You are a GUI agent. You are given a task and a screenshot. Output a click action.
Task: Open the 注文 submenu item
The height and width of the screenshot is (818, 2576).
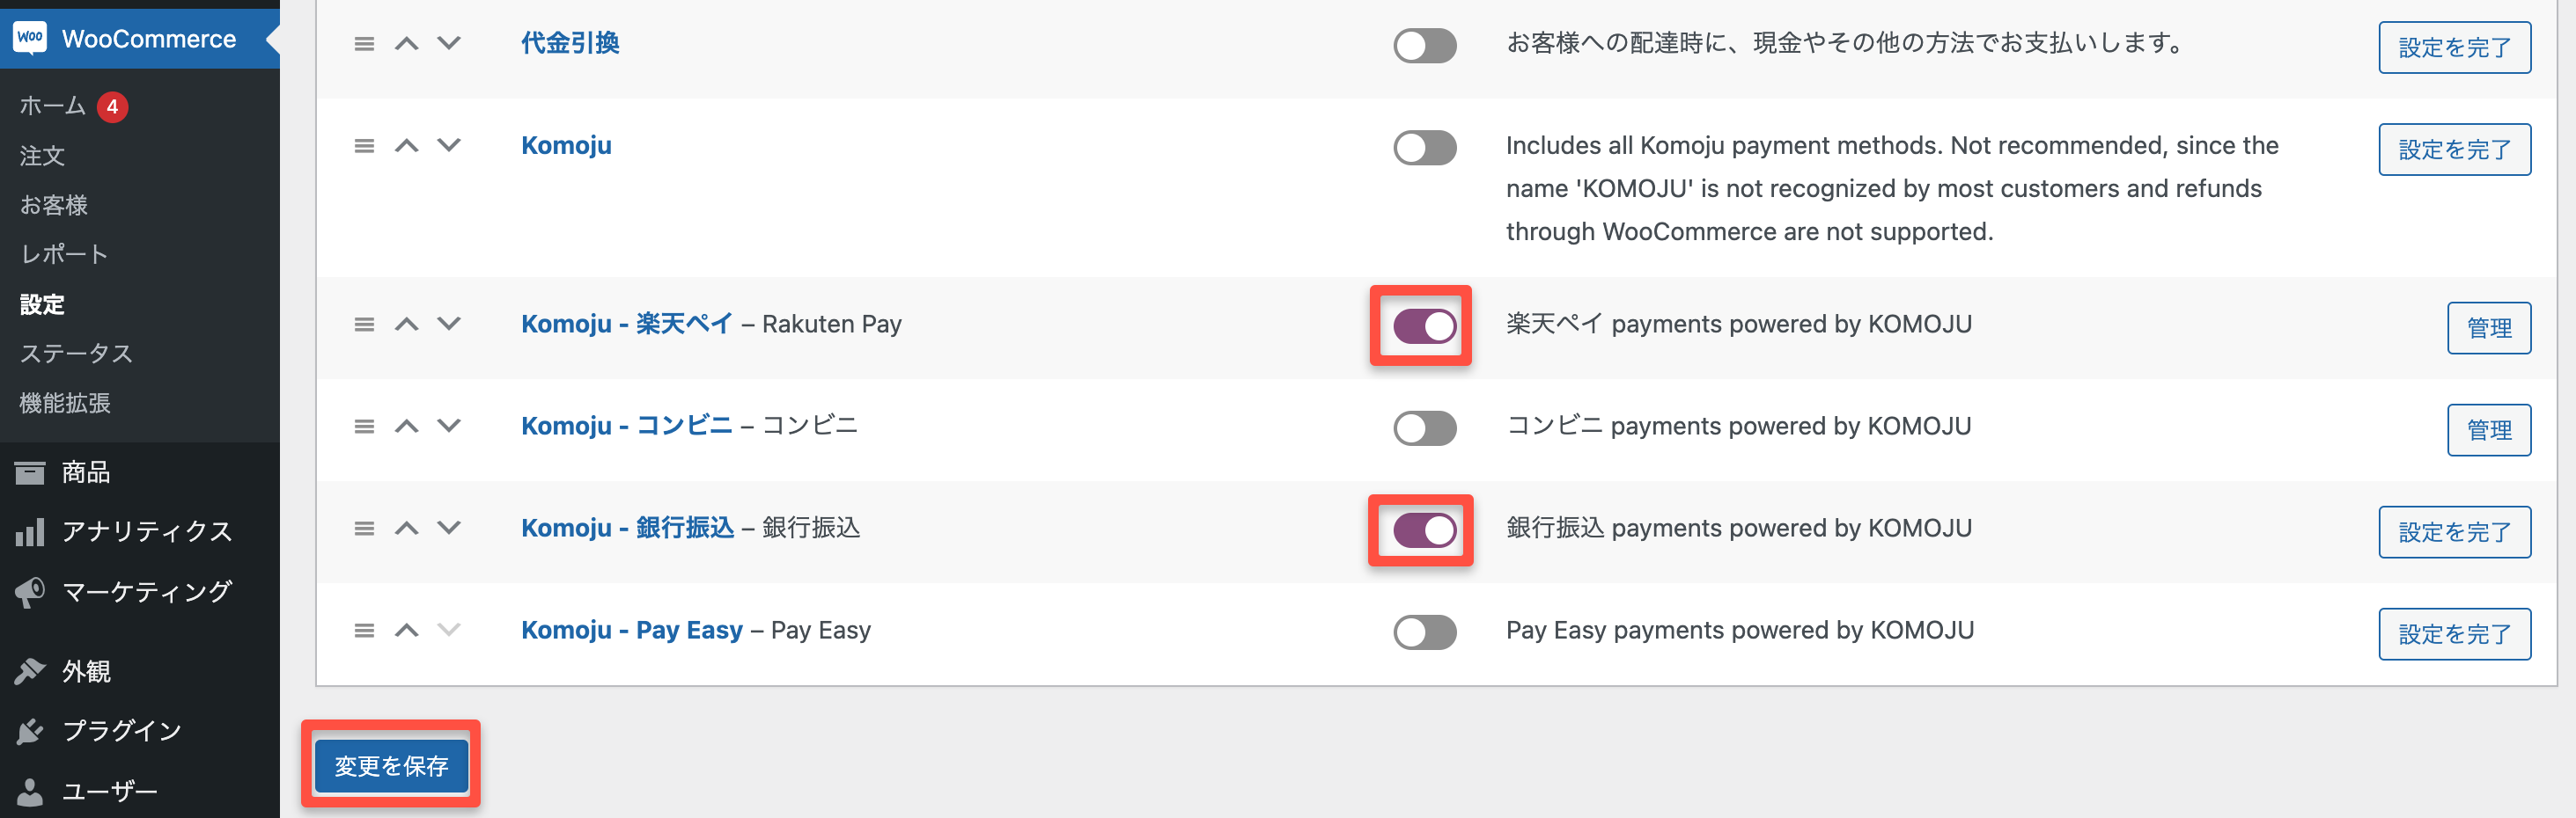[x=42, y=156]
